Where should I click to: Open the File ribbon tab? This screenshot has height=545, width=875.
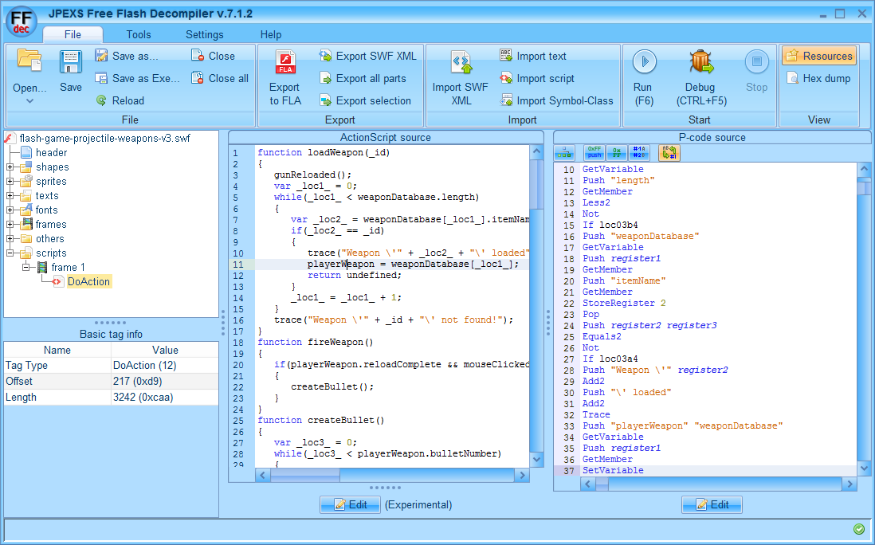tap(73, 34)
